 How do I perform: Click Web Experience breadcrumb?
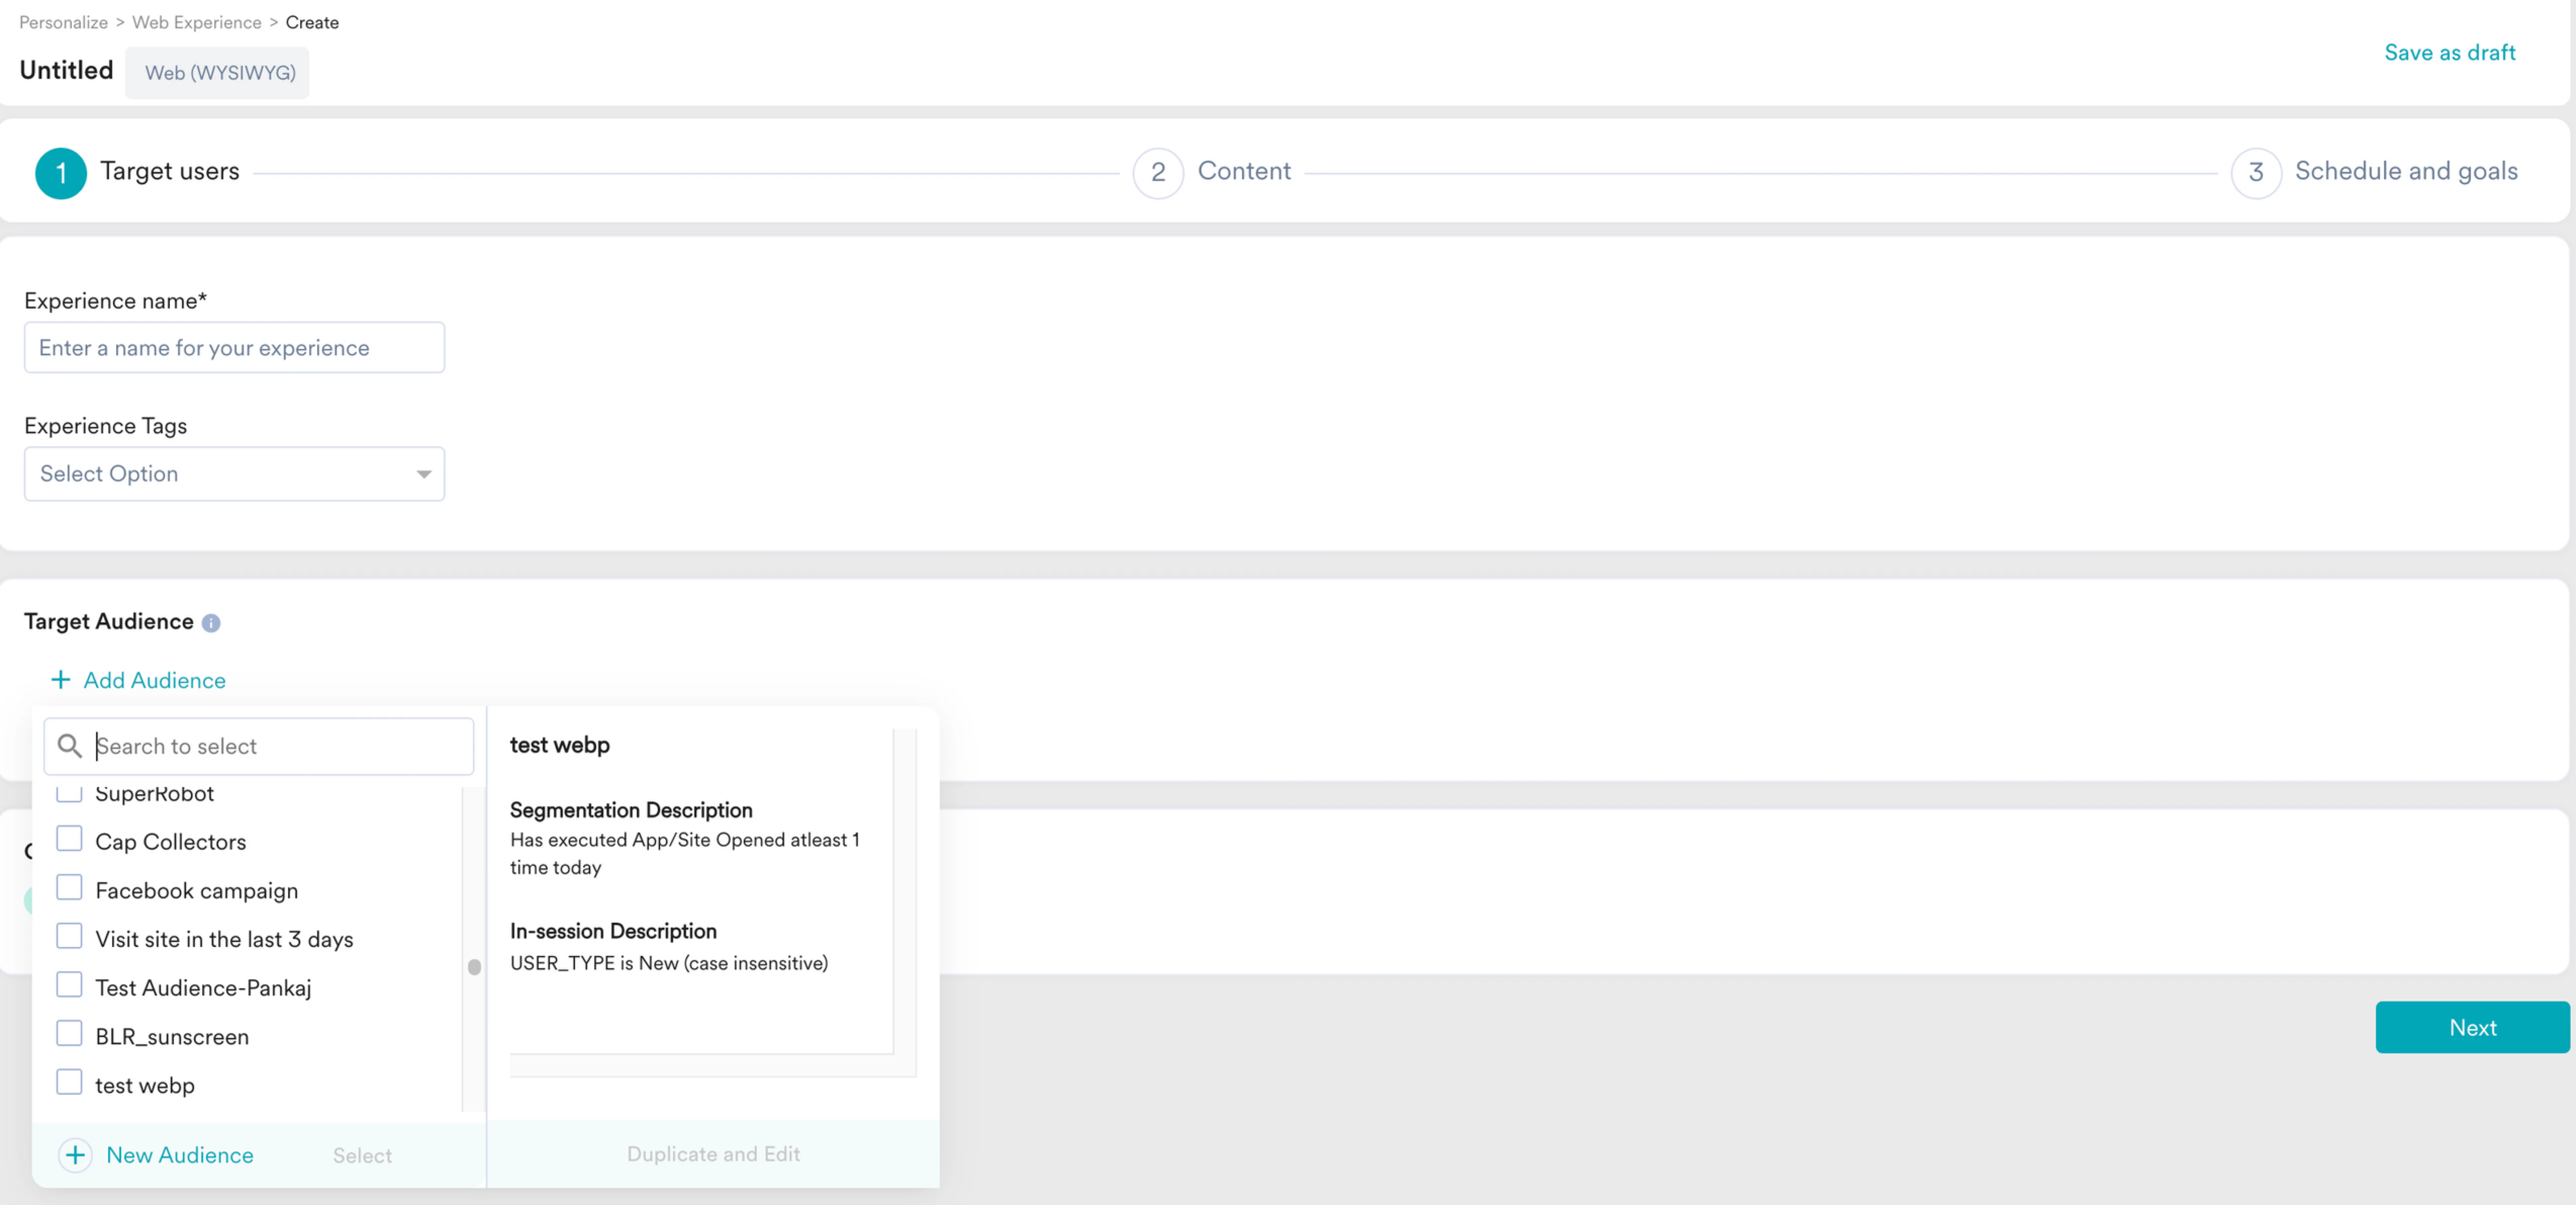tap(196, 22)
